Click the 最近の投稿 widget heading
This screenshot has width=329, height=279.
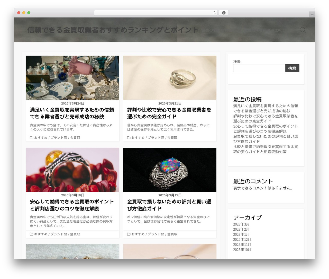(x=247, y=99)
